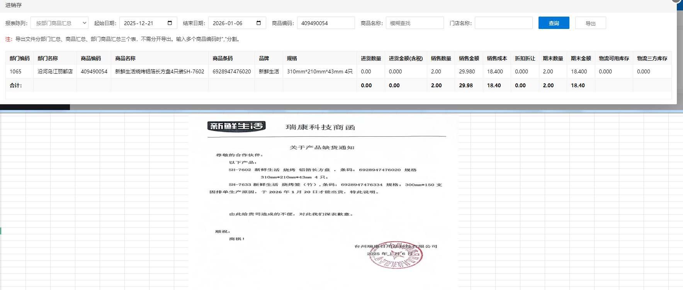Click the 起始日期 date field
Viewport: 683px width, 290px height.
(143, 23)
